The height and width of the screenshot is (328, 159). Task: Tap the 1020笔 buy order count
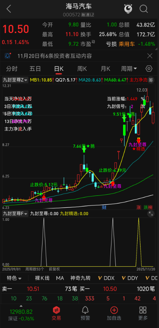click(146, 289)
